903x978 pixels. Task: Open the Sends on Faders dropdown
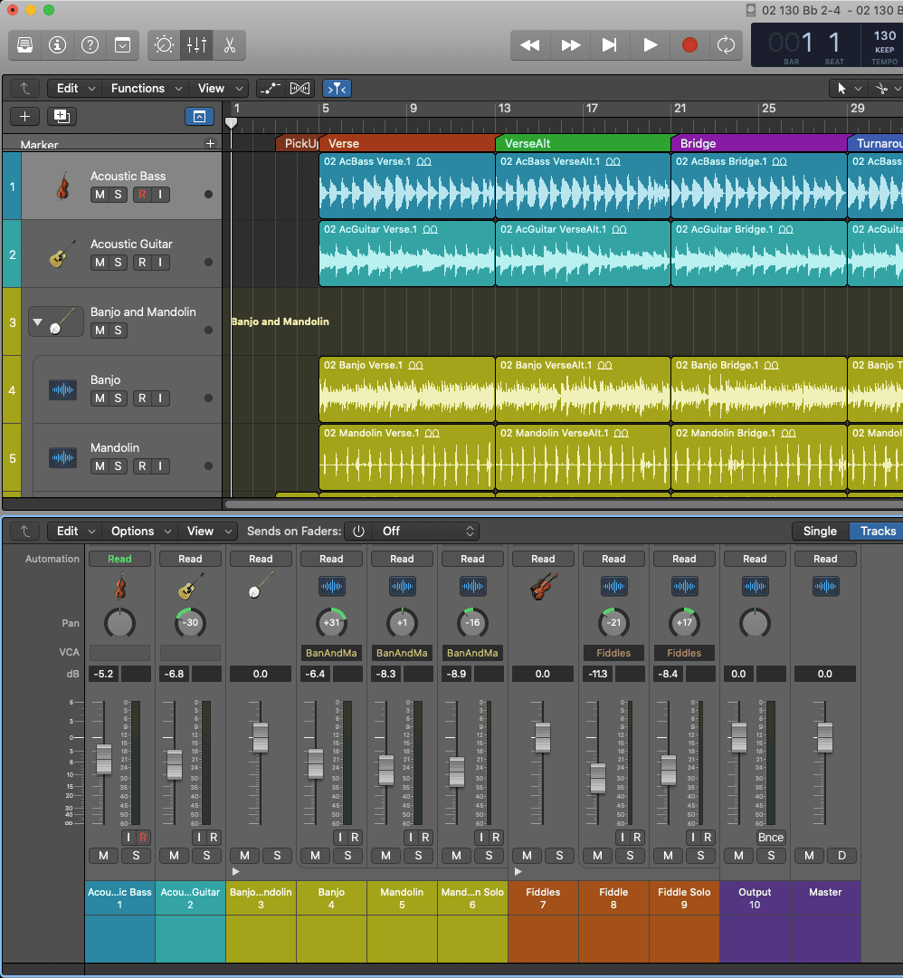[x=425, y=532]
